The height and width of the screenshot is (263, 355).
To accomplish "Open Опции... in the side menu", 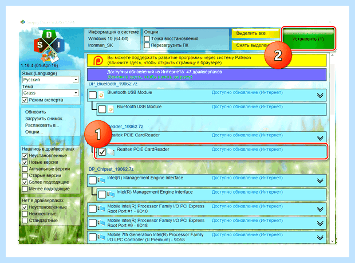I will [x=34, y=132].
